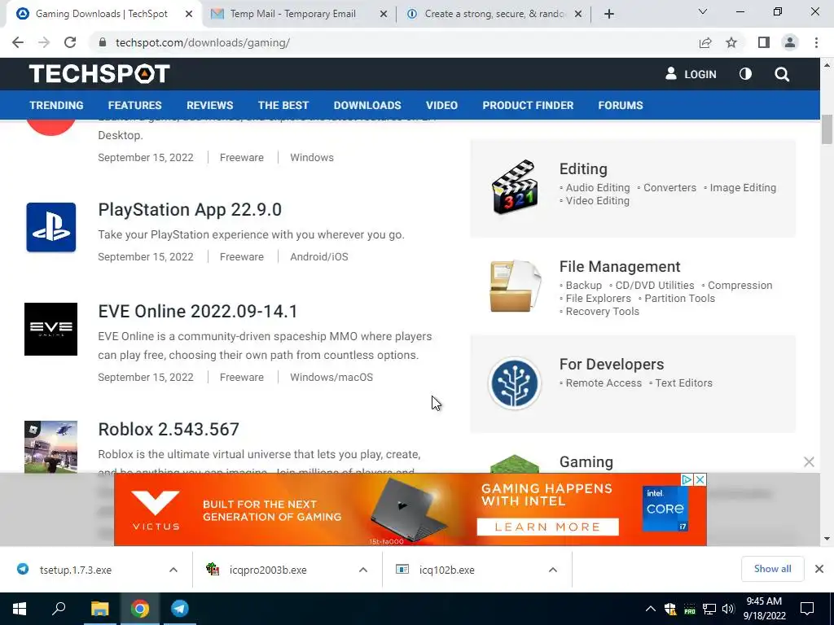Click the volume speaker tray icon
Screen dimensions: 834x625
pos(728,609)
